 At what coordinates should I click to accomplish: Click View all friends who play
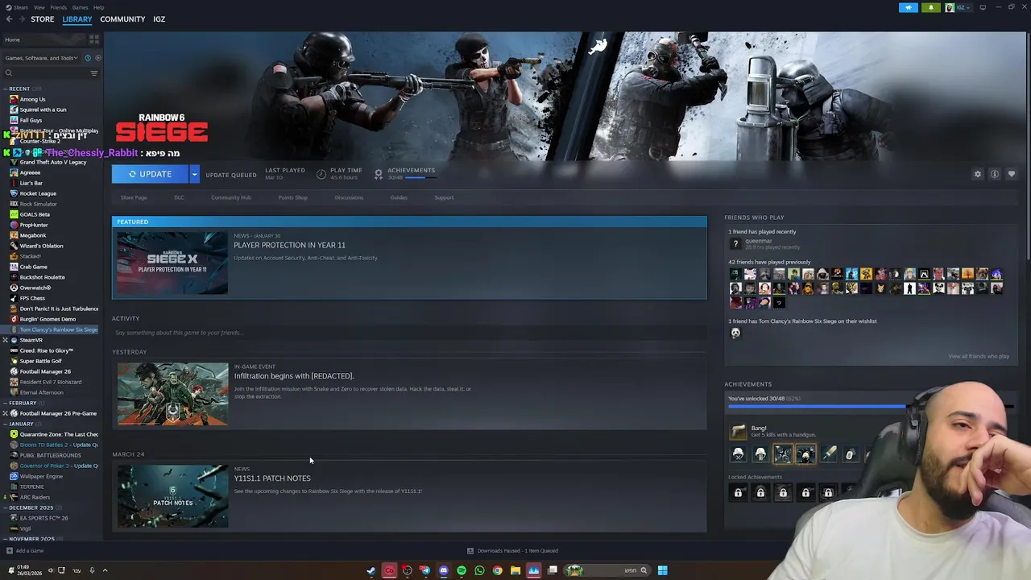tap(979, 356)
